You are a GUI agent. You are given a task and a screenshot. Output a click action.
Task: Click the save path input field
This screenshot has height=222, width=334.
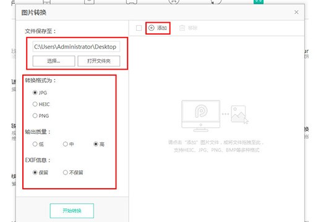76,47
